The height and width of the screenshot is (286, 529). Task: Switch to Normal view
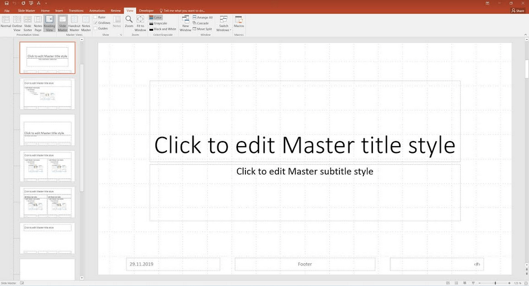(6, 23)
